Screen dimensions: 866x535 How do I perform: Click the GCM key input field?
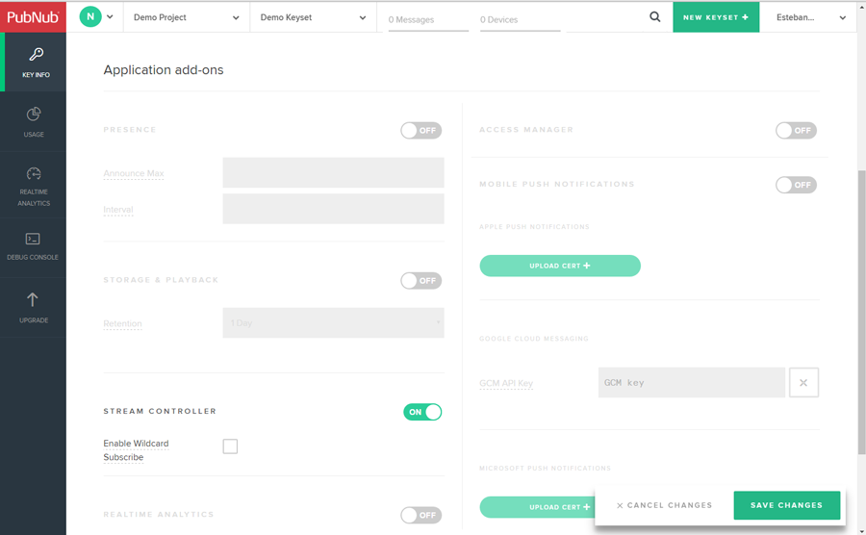(691, 383)
